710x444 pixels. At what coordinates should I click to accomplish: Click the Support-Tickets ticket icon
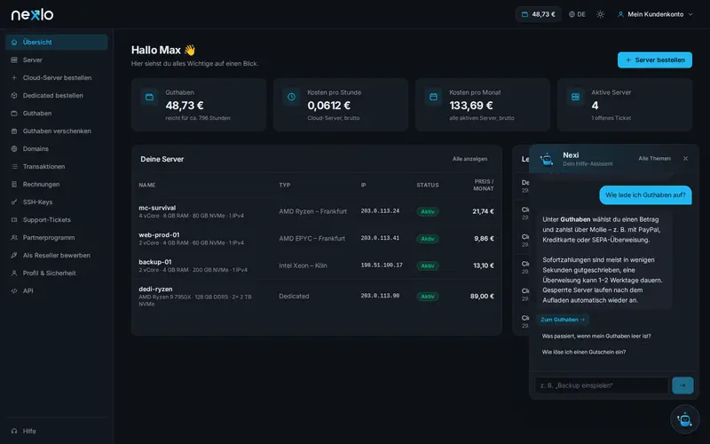coord(14,219)
